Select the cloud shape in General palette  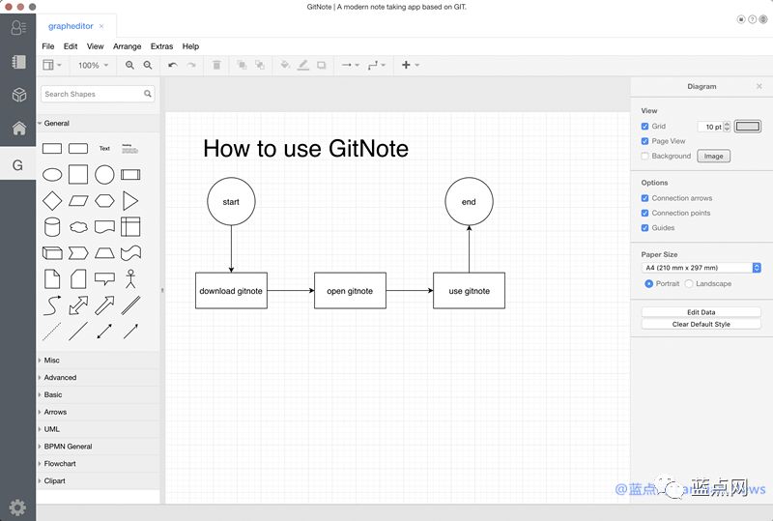[78, 227]
